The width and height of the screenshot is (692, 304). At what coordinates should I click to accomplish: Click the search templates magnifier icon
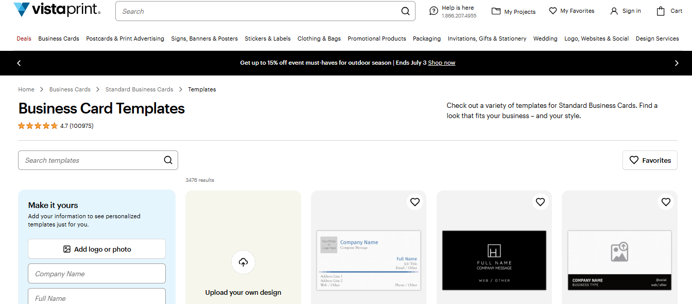tap(168, 160)
